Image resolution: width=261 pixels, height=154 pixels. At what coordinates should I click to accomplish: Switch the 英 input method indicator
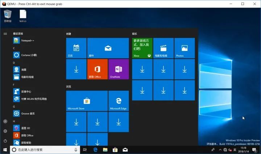[x=235, y=150]
